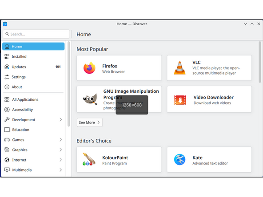The height and width of the screenshot is (197, 263).
Task: Click the Graphics category icon
Action: (x=7, y=150)
